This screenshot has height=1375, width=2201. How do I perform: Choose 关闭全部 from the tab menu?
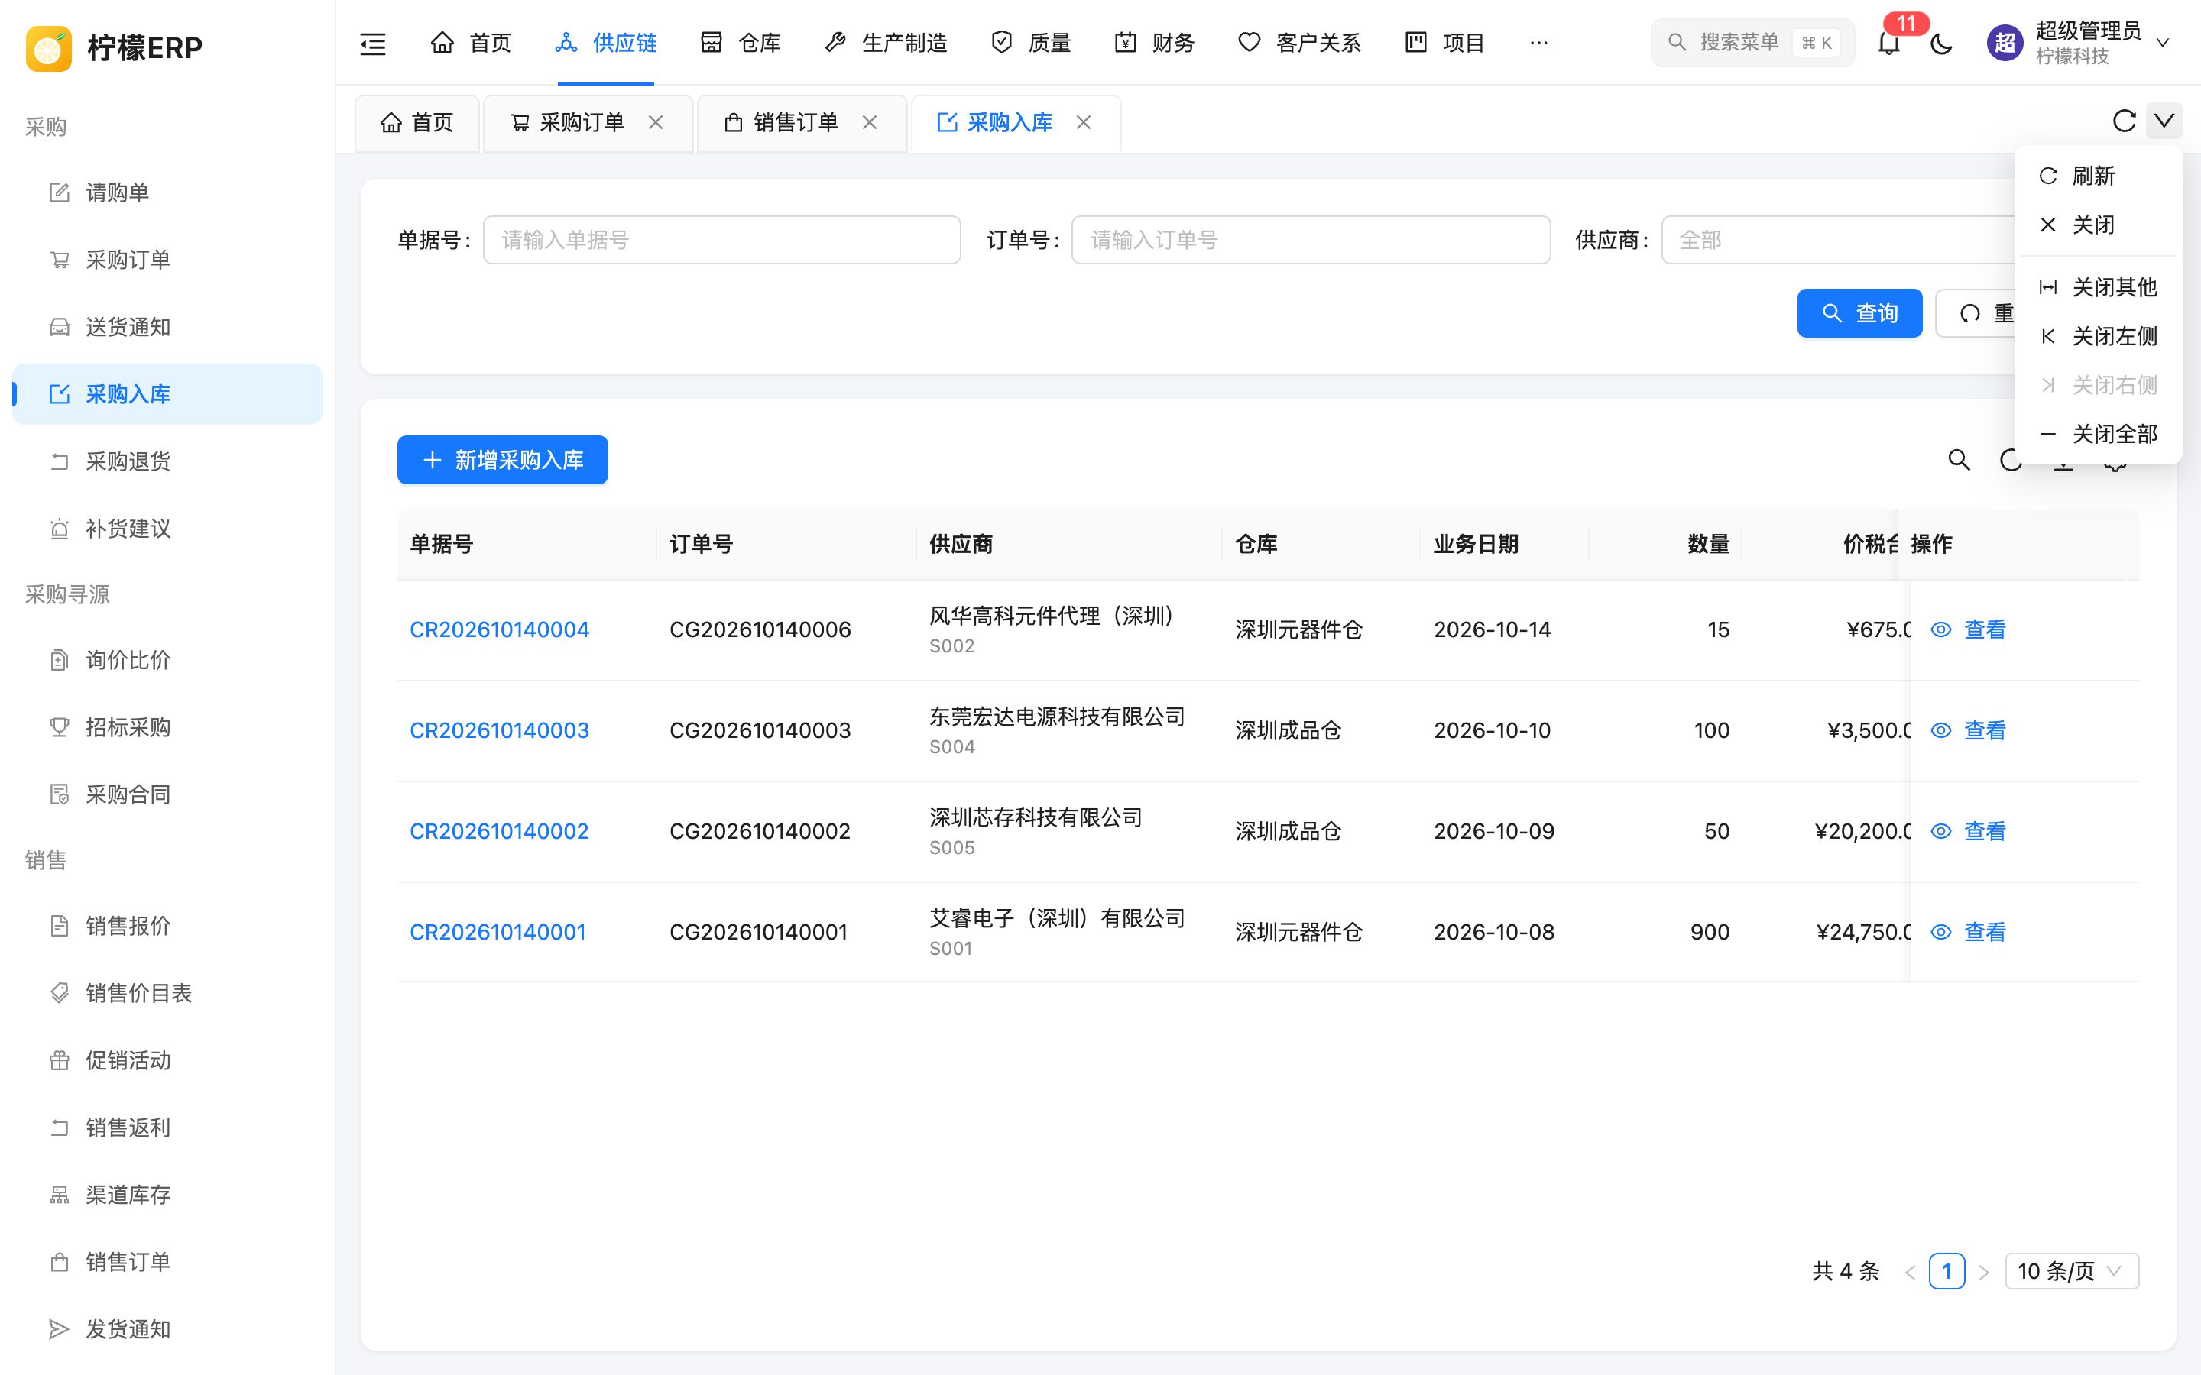tap(2097, 434)
